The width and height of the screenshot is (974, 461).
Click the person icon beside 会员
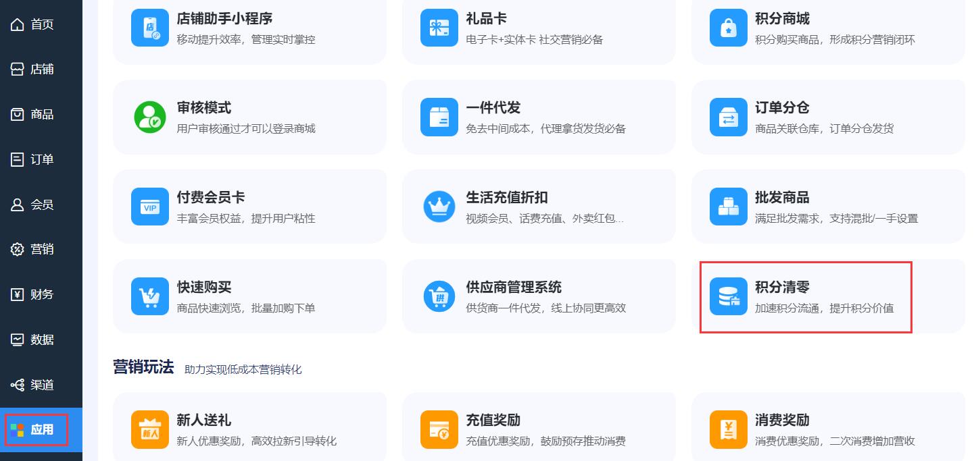(17, 205)
